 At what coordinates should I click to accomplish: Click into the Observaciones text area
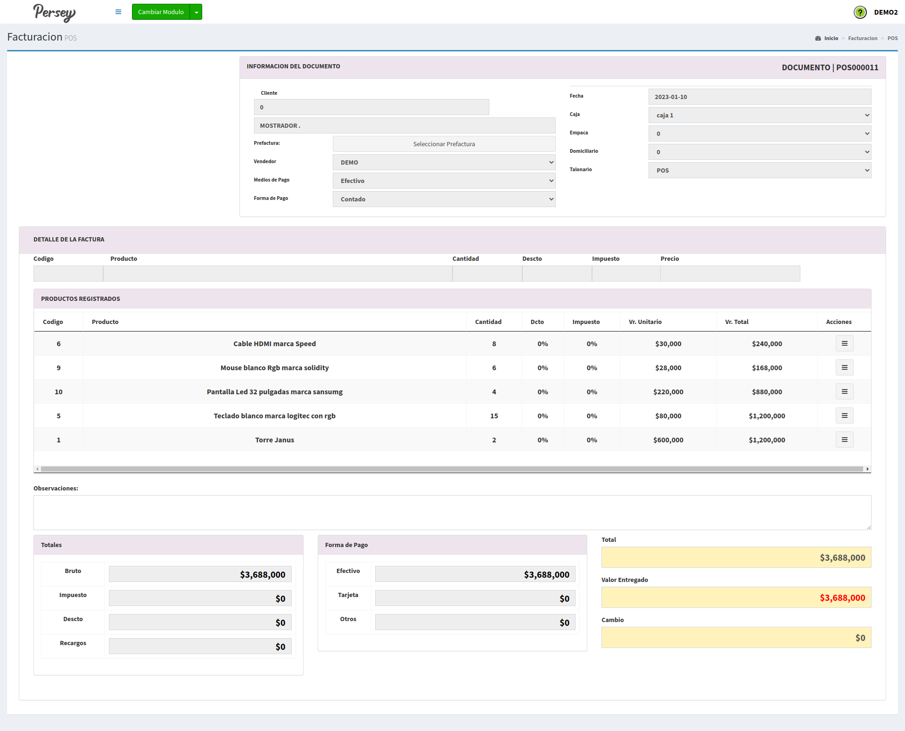pos(452,512)
